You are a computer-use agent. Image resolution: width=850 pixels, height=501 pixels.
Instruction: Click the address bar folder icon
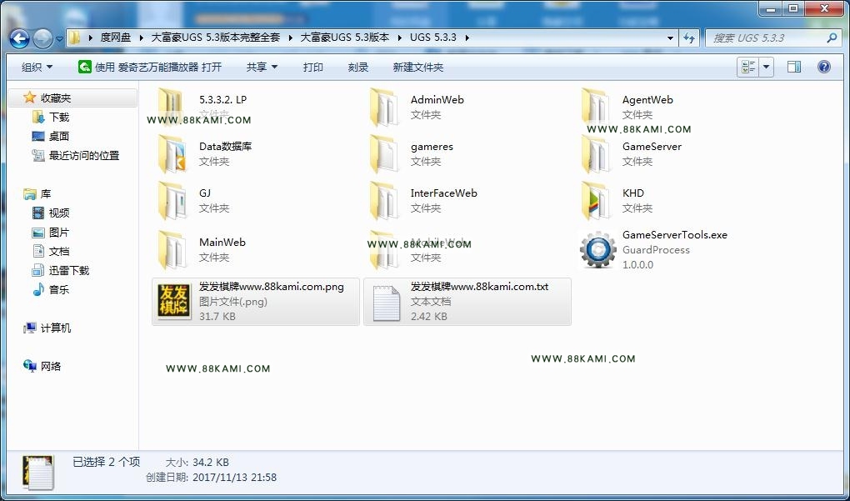click(74, 38)
